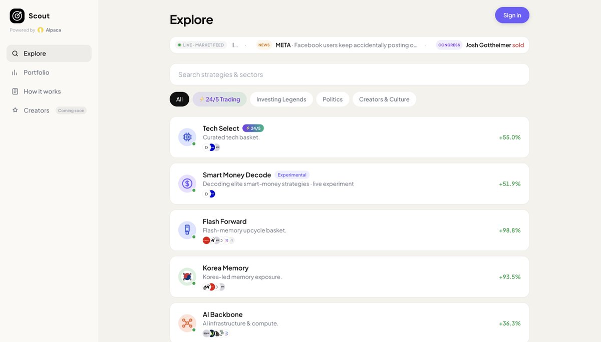
Task: Click the 24/5 badge next to Tech Select
Action: (x=253, y=128)
